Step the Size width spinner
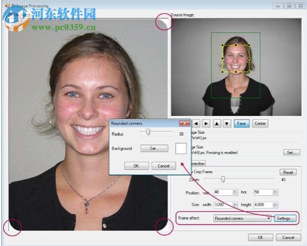 [235, 205]
